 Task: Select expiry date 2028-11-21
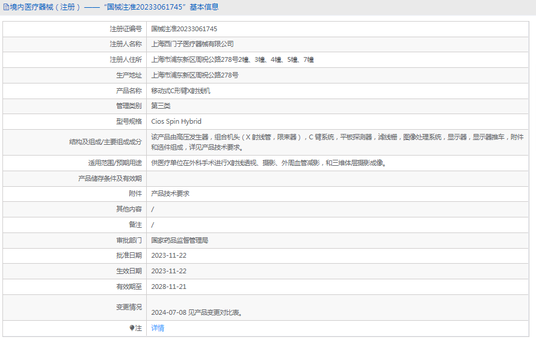(169, 287)
